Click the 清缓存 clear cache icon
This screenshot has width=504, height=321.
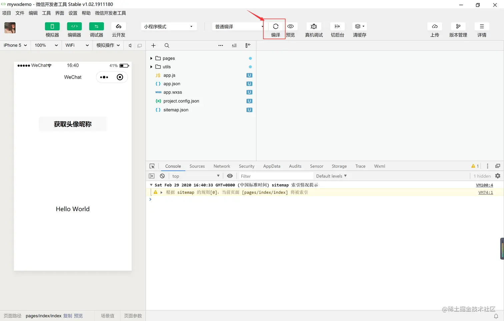click(x=359, y=26)
